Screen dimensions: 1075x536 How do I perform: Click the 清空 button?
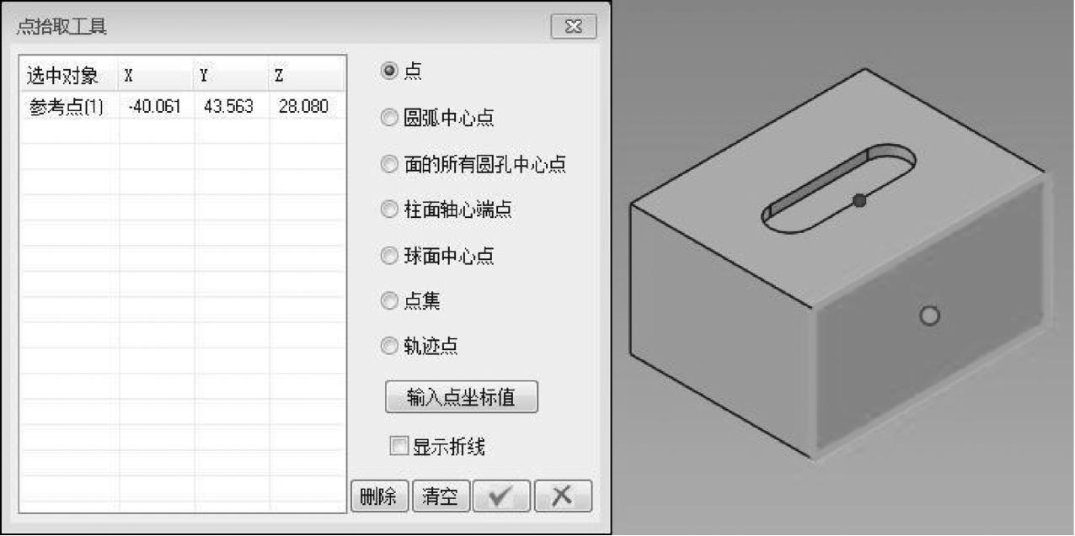(441, 496)
